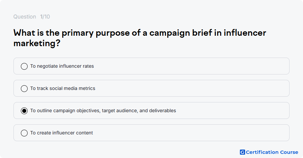Click the gray 'Question' label
The height and width of the screenshot is (158, 303).
(x=25, y=17)
